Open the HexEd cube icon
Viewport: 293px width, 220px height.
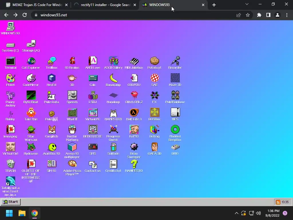(x=52, y=80)
